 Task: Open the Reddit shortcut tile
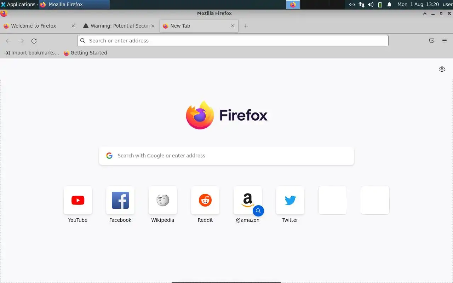(x=205, y=200)
